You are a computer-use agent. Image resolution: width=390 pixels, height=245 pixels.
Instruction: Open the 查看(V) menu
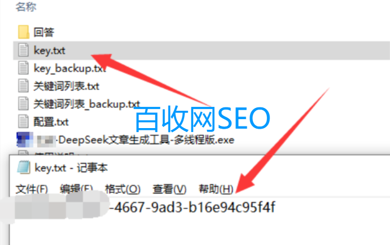click(x=170, y=190)
